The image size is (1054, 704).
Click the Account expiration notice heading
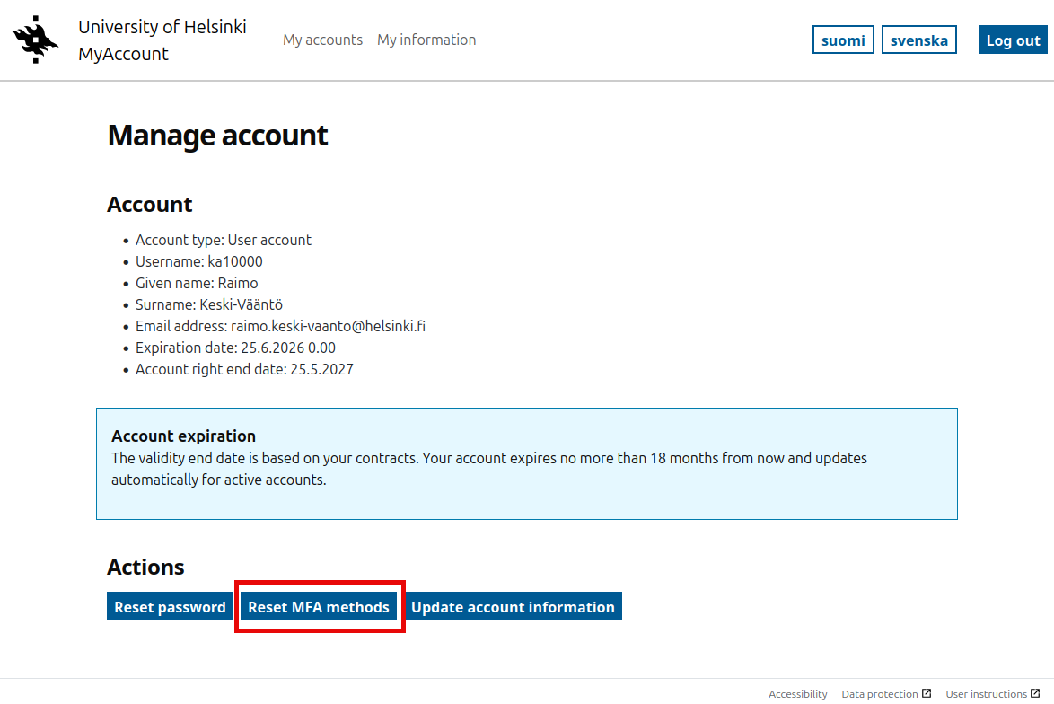click(183, 436)
